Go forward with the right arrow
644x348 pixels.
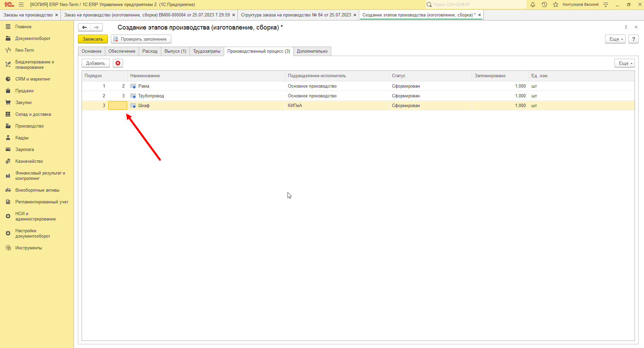[x=96, y=27]
